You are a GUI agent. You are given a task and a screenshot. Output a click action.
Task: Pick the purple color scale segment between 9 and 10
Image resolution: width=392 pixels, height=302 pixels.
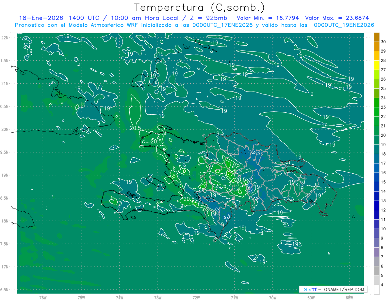(x=377, y=234)
